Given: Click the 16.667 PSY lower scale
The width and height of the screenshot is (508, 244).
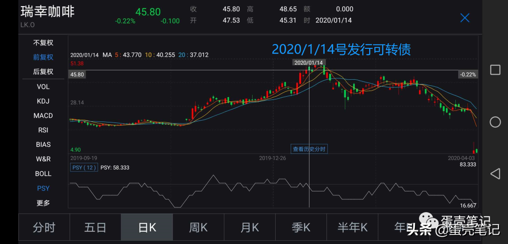Looking at the screenshot, I should point(468,206).
